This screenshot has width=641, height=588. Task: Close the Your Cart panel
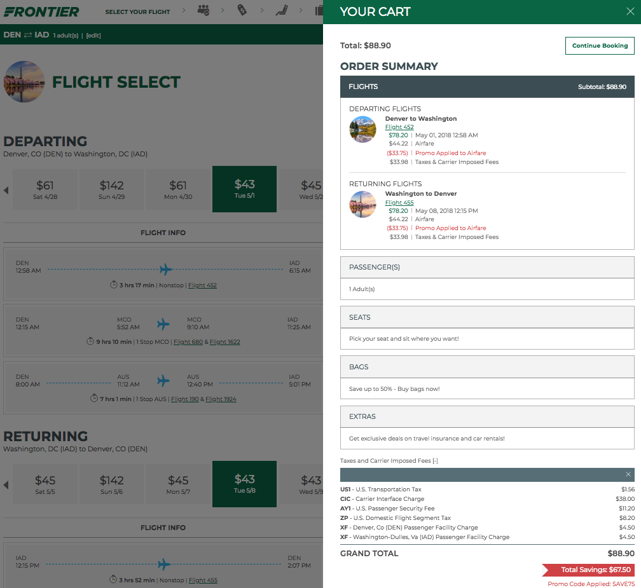(x=630, y=11)
